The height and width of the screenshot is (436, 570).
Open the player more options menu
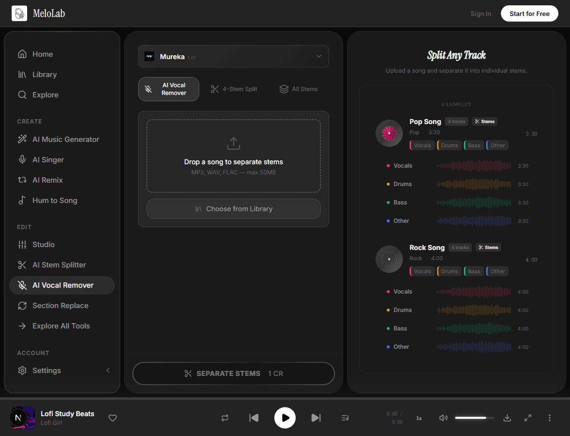(549, 418)
